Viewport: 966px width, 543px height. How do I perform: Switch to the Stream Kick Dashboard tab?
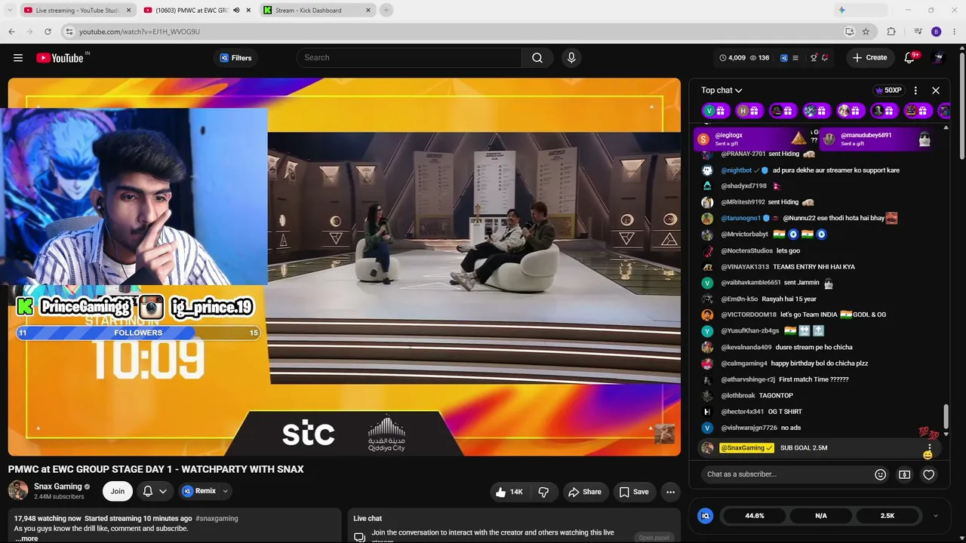pyautogui.click(x=309, y=11)
